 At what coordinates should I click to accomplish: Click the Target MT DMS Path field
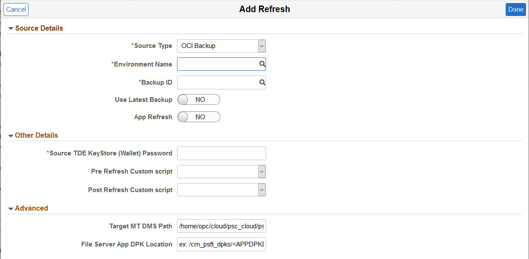pos(221,226)
